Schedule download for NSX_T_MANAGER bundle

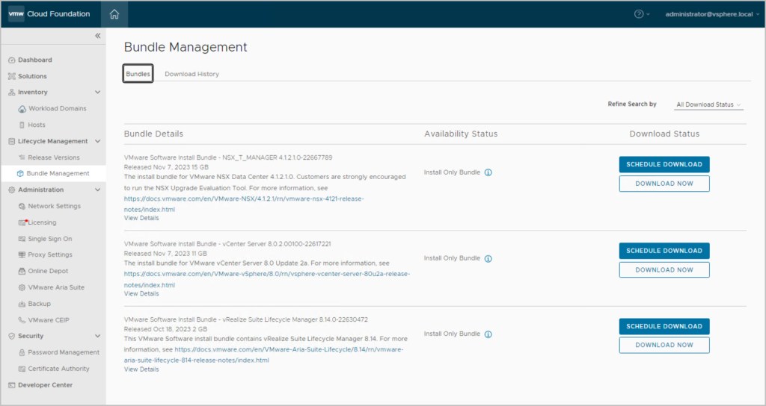[x=664, y=164]
